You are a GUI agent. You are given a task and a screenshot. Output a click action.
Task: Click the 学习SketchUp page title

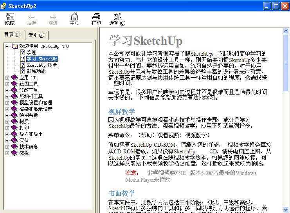click(146, 40)
